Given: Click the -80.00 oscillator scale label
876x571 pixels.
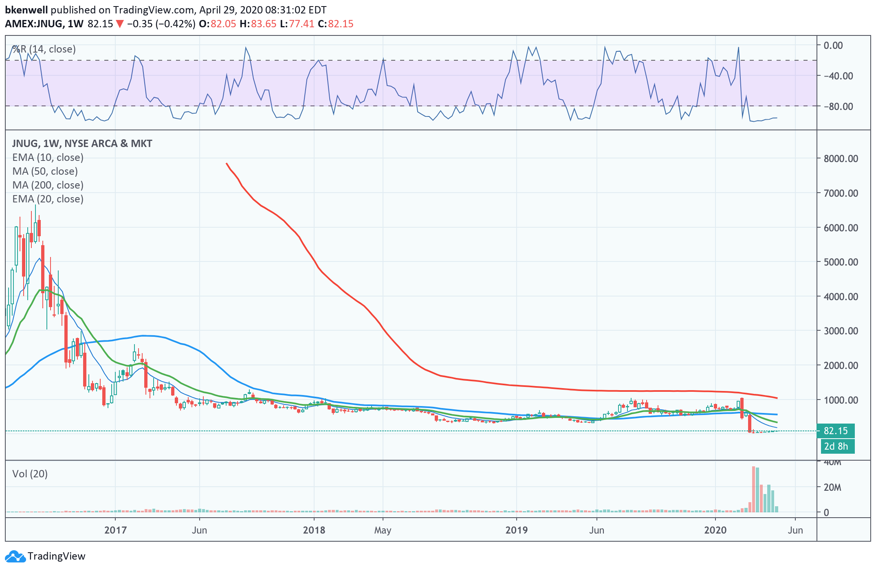Looking at the screenshot, I should 838,107.
